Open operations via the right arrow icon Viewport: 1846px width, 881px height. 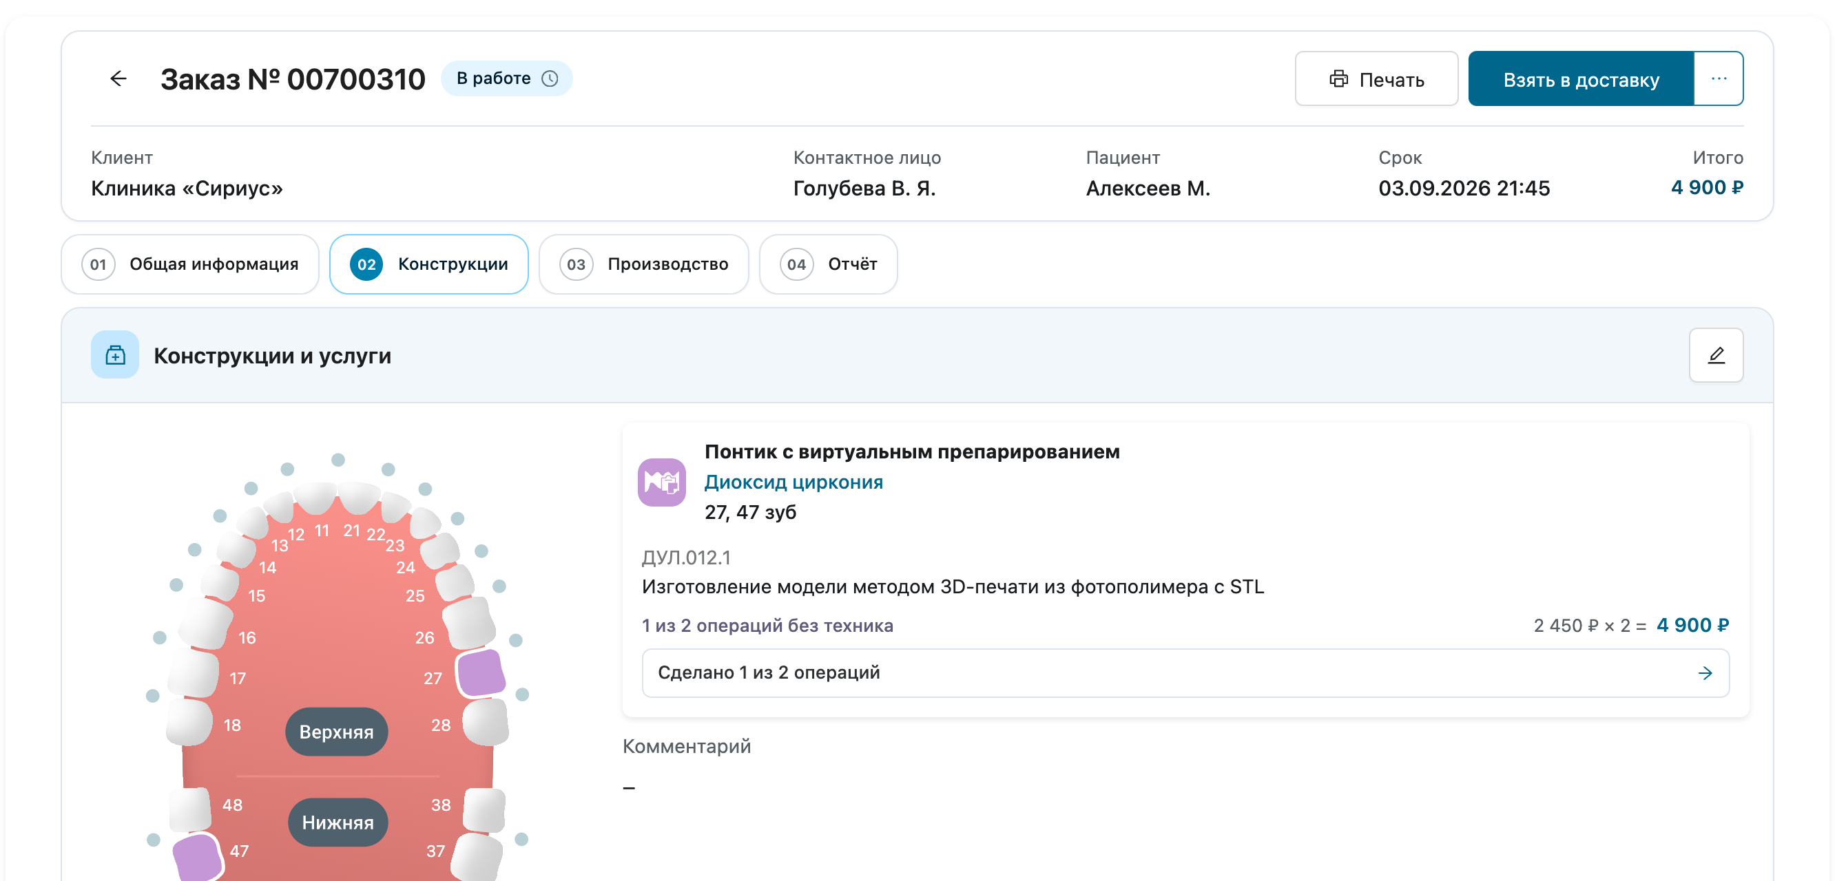(1705, 672)
